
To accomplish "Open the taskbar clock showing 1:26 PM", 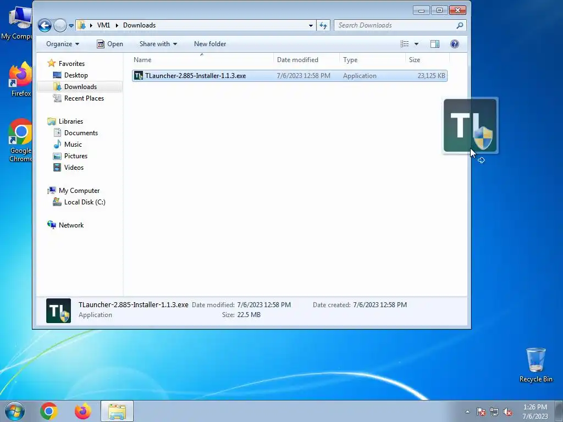I will coord(535,412).
